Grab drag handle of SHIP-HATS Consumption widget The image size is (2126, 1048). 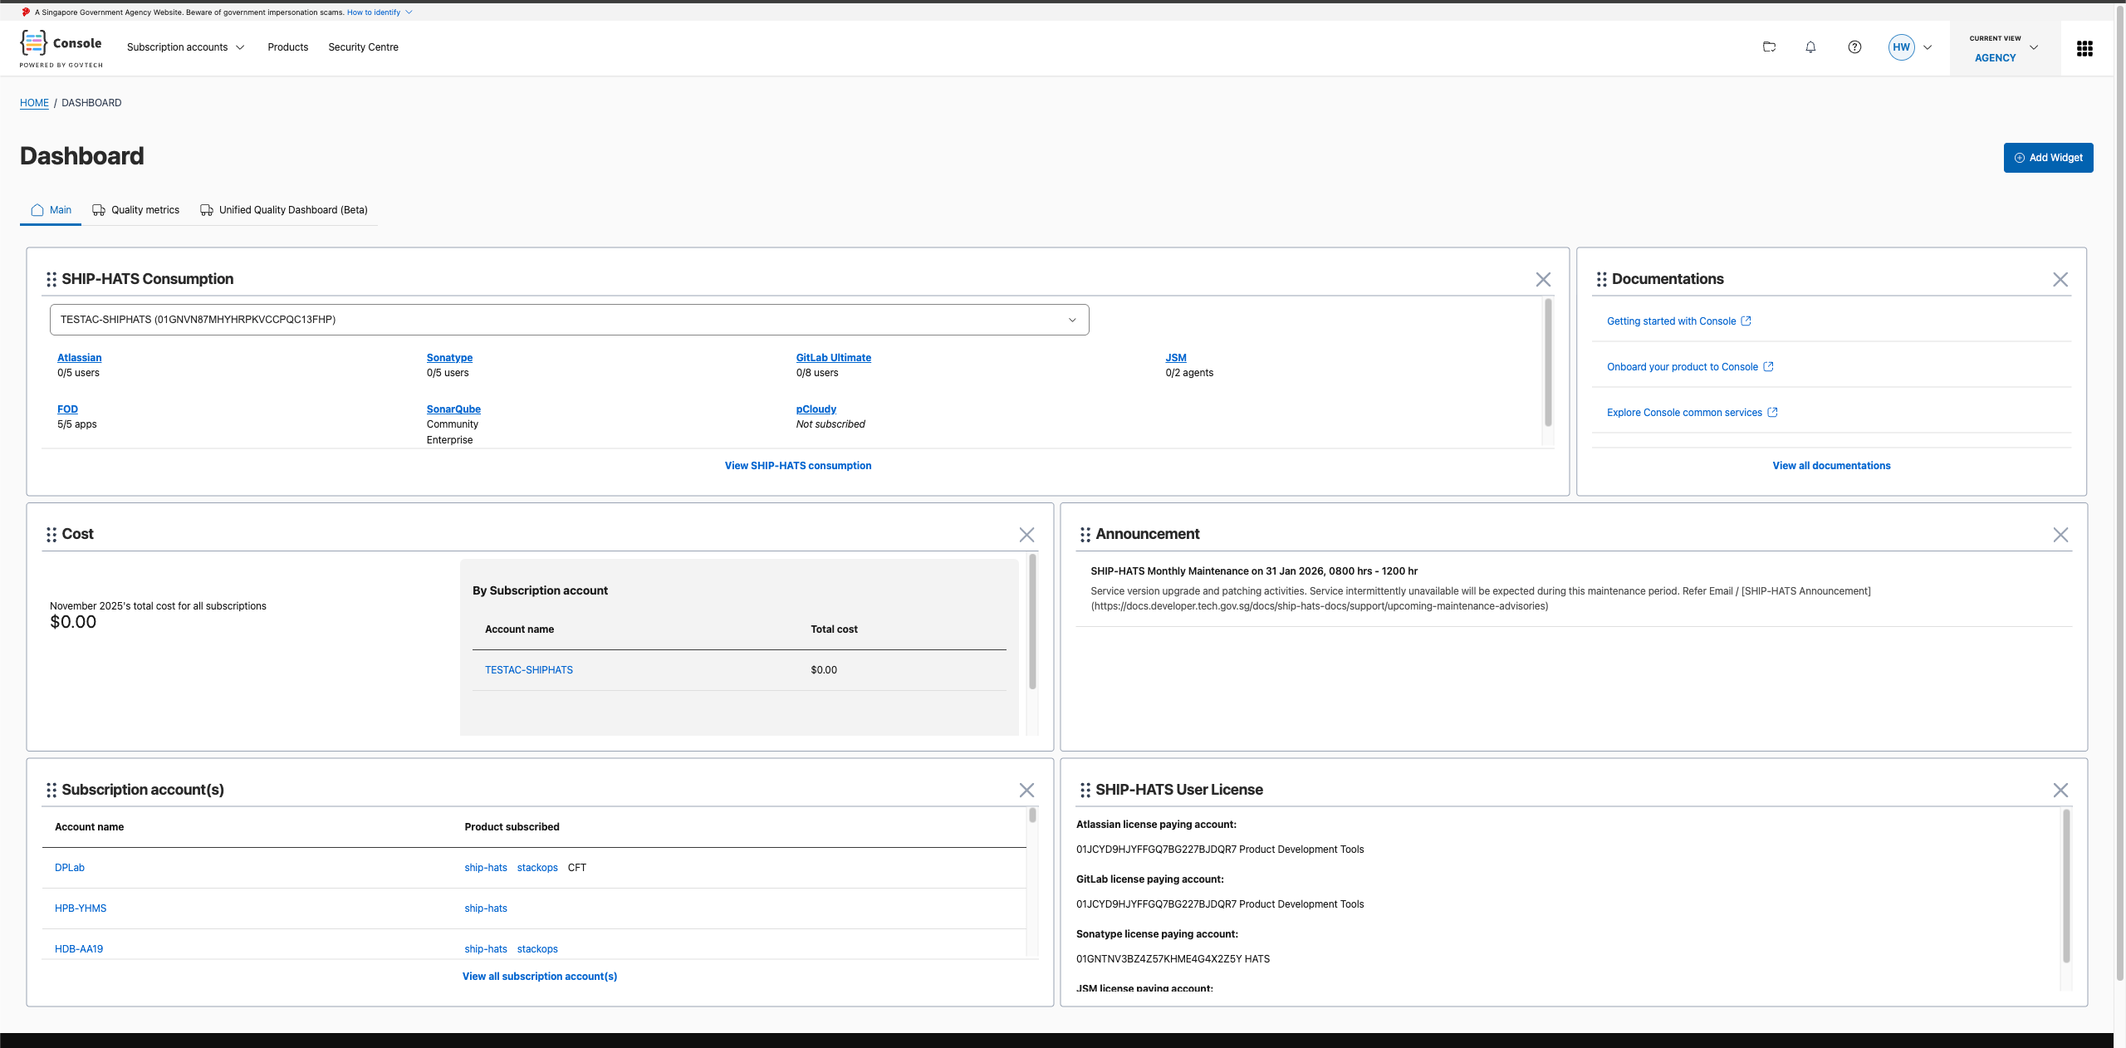[51, 280]
